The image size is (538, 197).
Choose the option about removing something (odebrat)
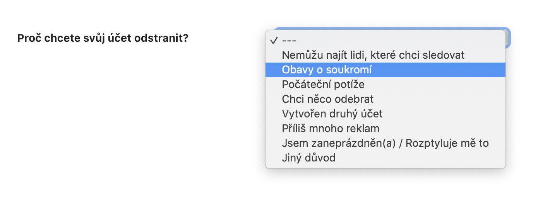pos(328,99)
